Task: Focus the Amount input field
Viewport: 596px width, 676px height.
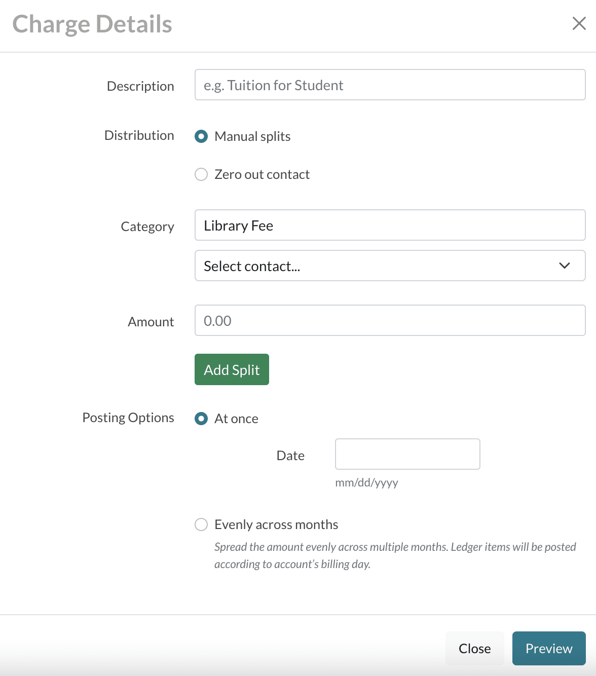Action: click(x=390, y=321)
